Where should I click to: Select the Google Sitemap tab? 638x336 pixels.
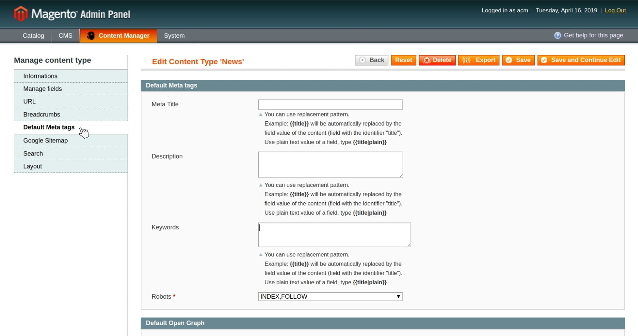point(45,140)
